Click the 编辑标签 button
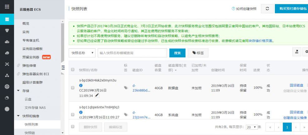 tap(116, 127)
